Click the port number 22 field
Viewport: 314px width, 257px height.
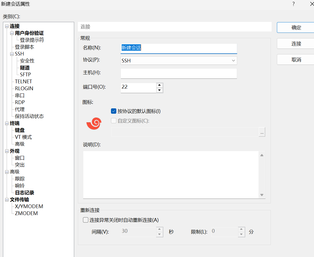(x=138, y=88)
